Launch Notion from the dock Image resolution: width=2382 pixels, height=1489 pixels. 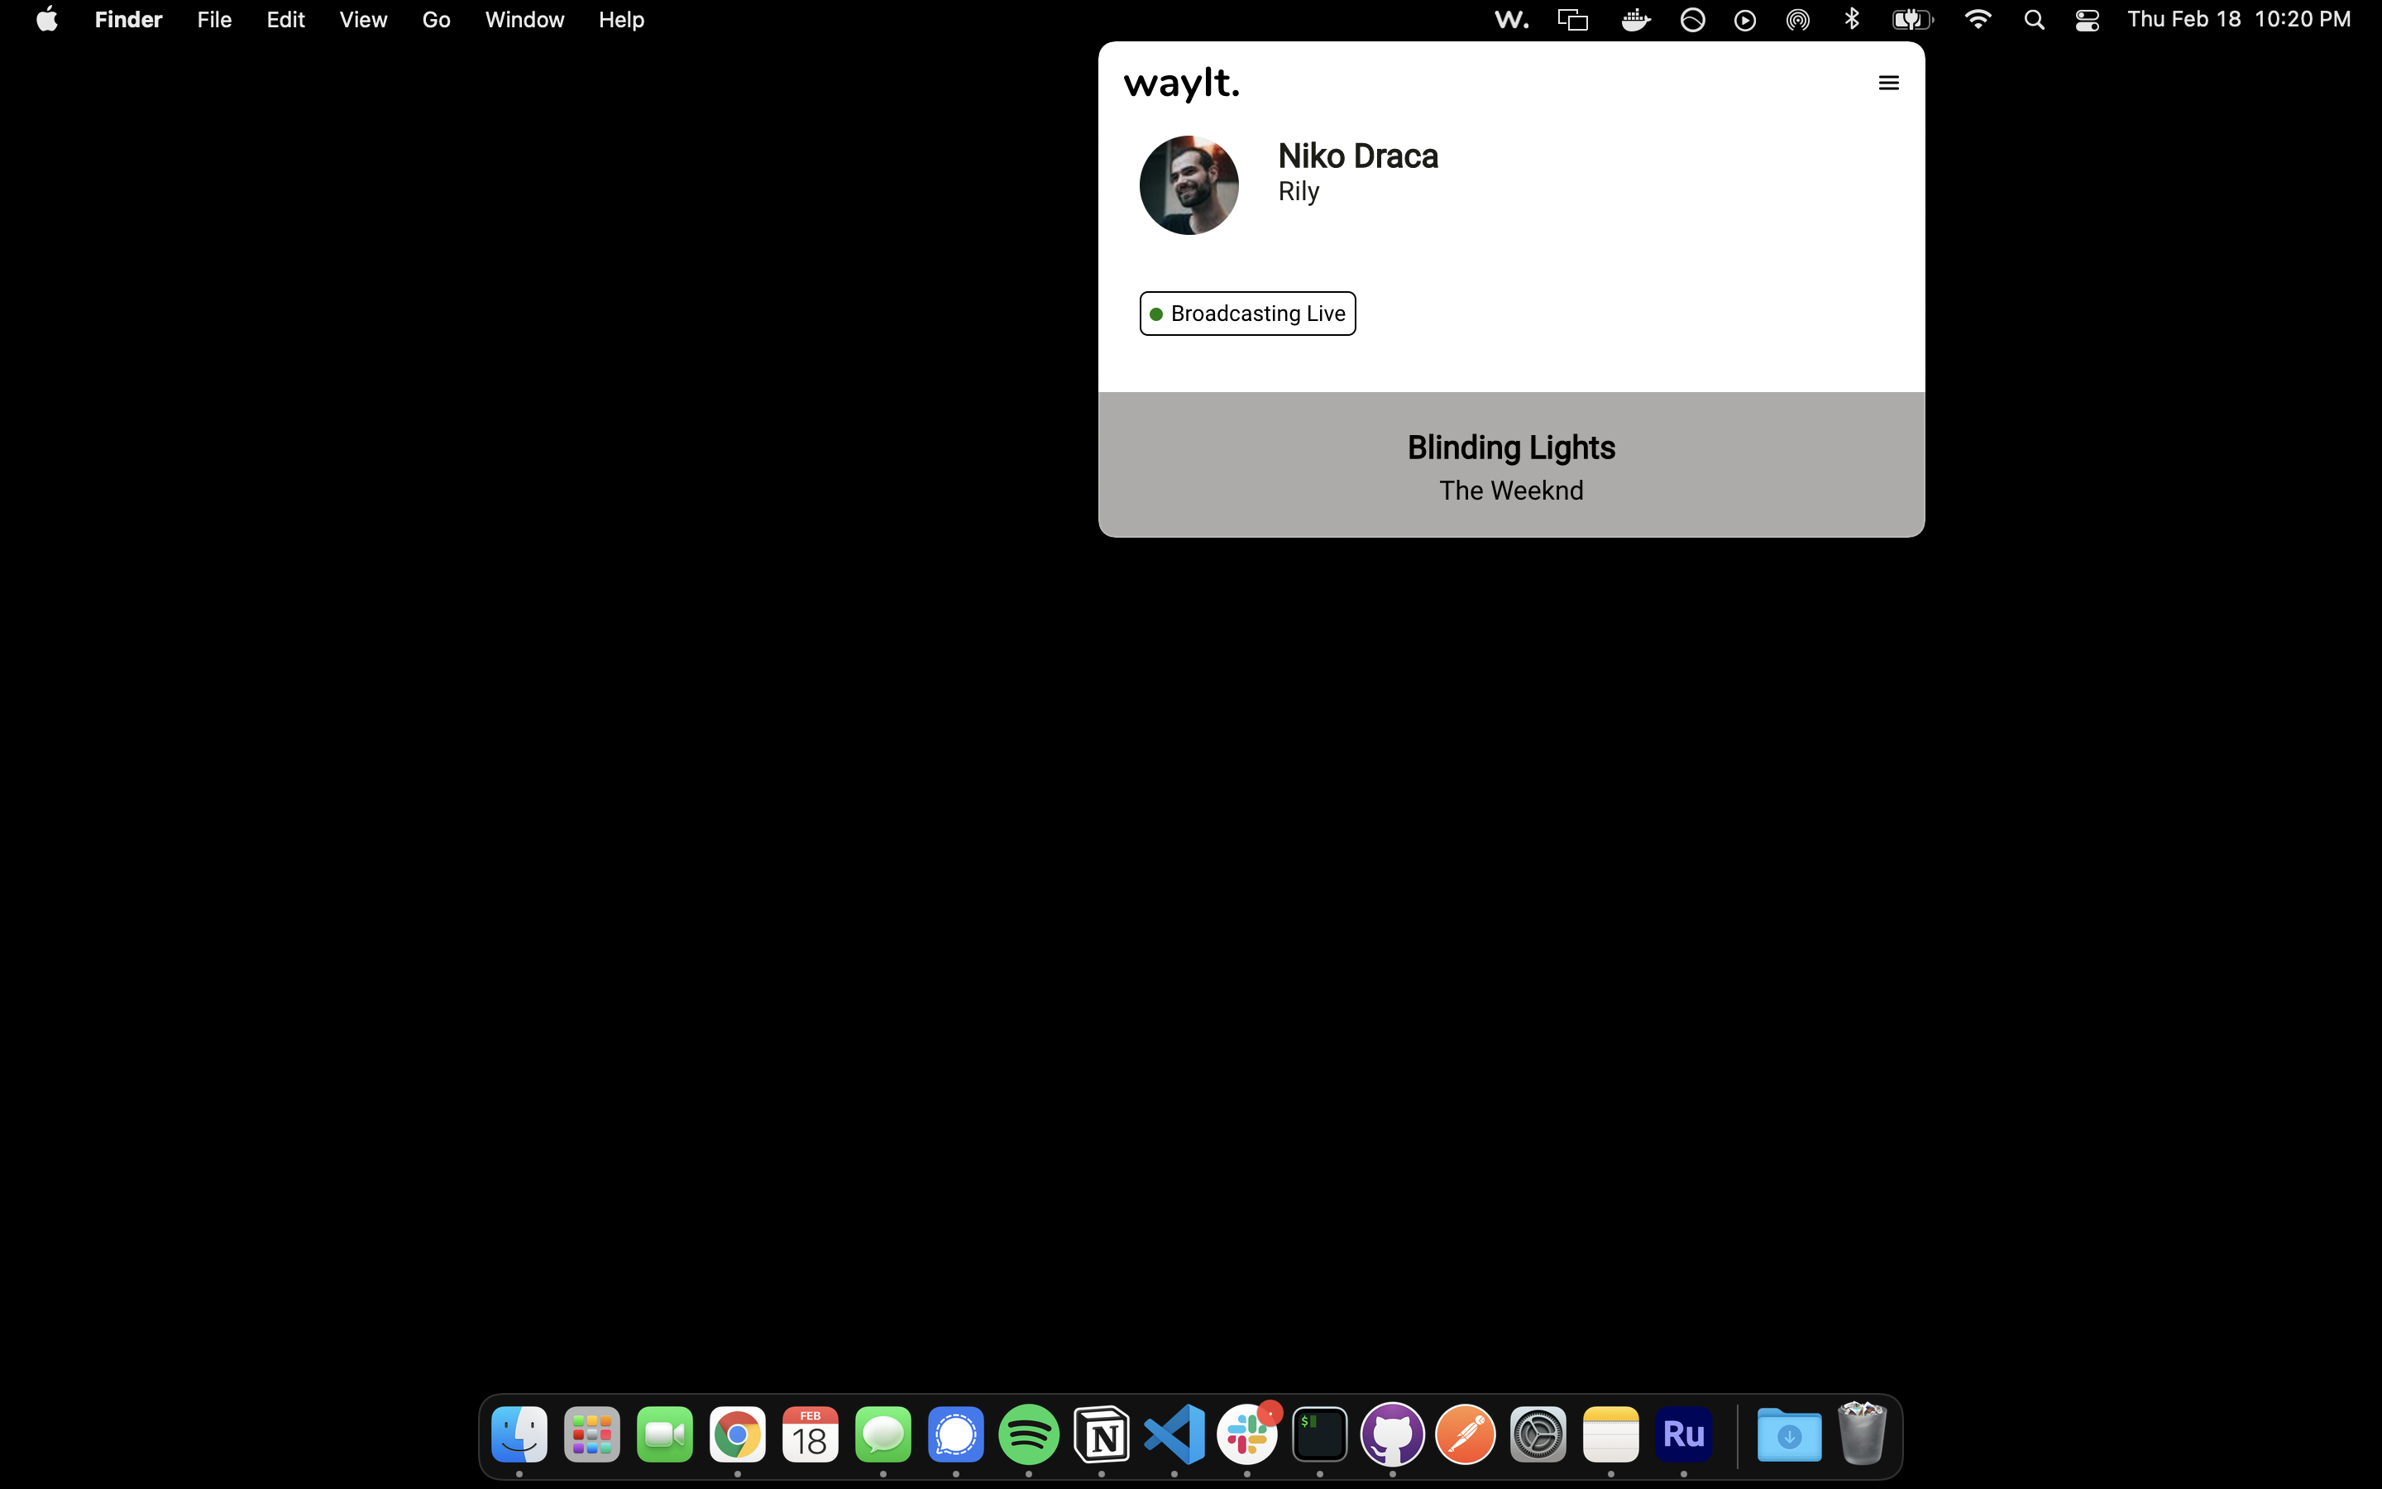point(1102,1435)
